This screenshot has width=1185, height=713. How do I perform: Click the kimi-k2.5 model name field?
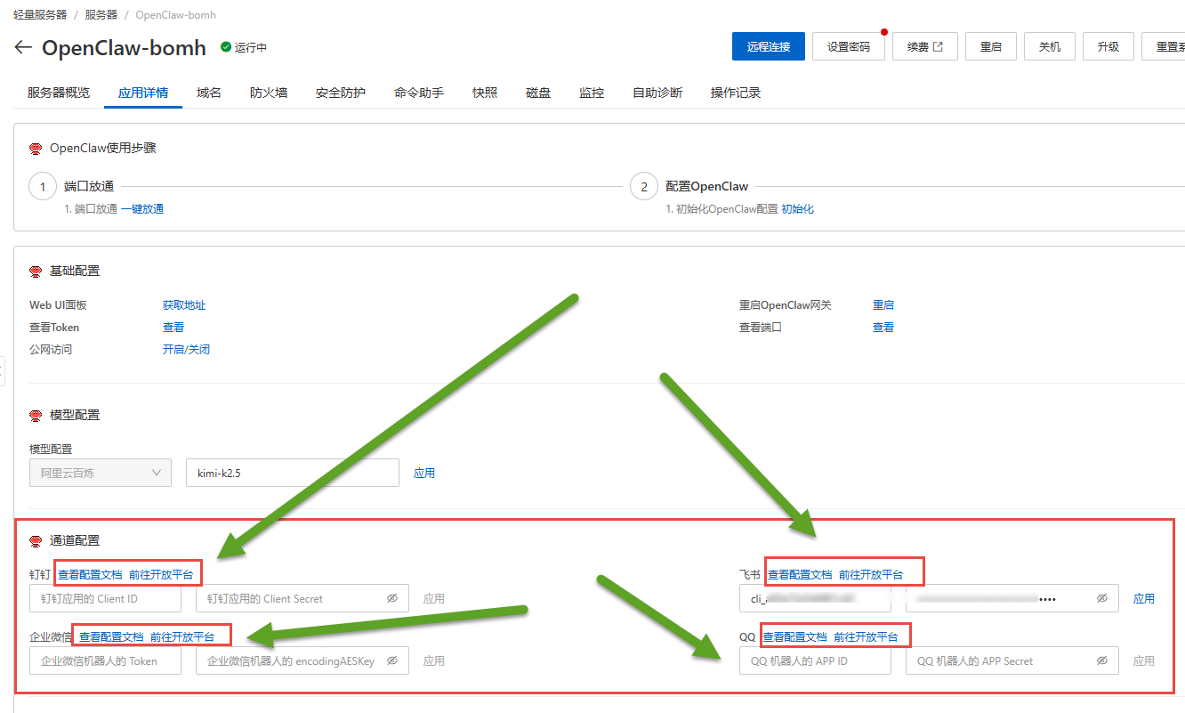point(292,474)
